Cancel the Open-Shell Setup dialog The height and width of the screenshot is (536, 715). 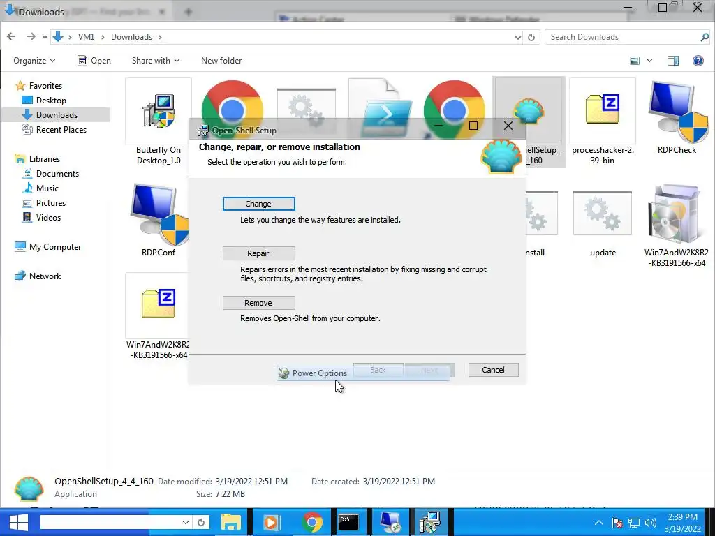point(494,370)
